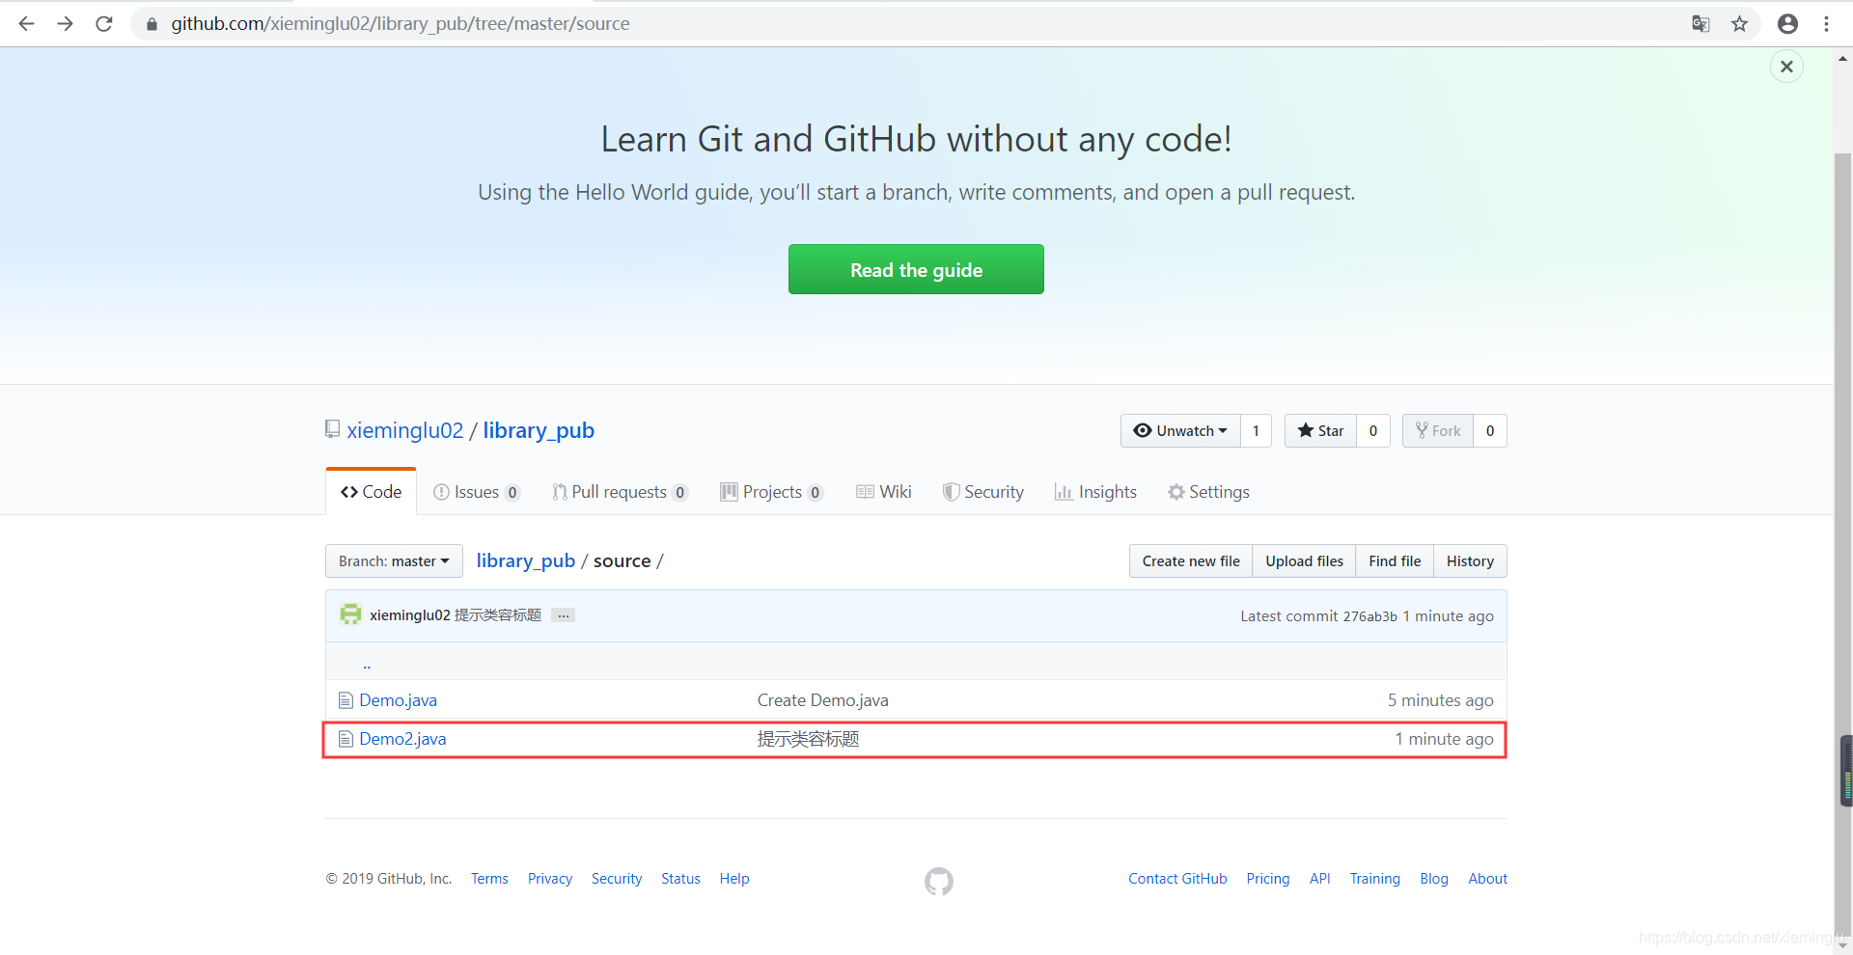View the stargazers count 0
1853x955 pixels.
click(1373, 431)
